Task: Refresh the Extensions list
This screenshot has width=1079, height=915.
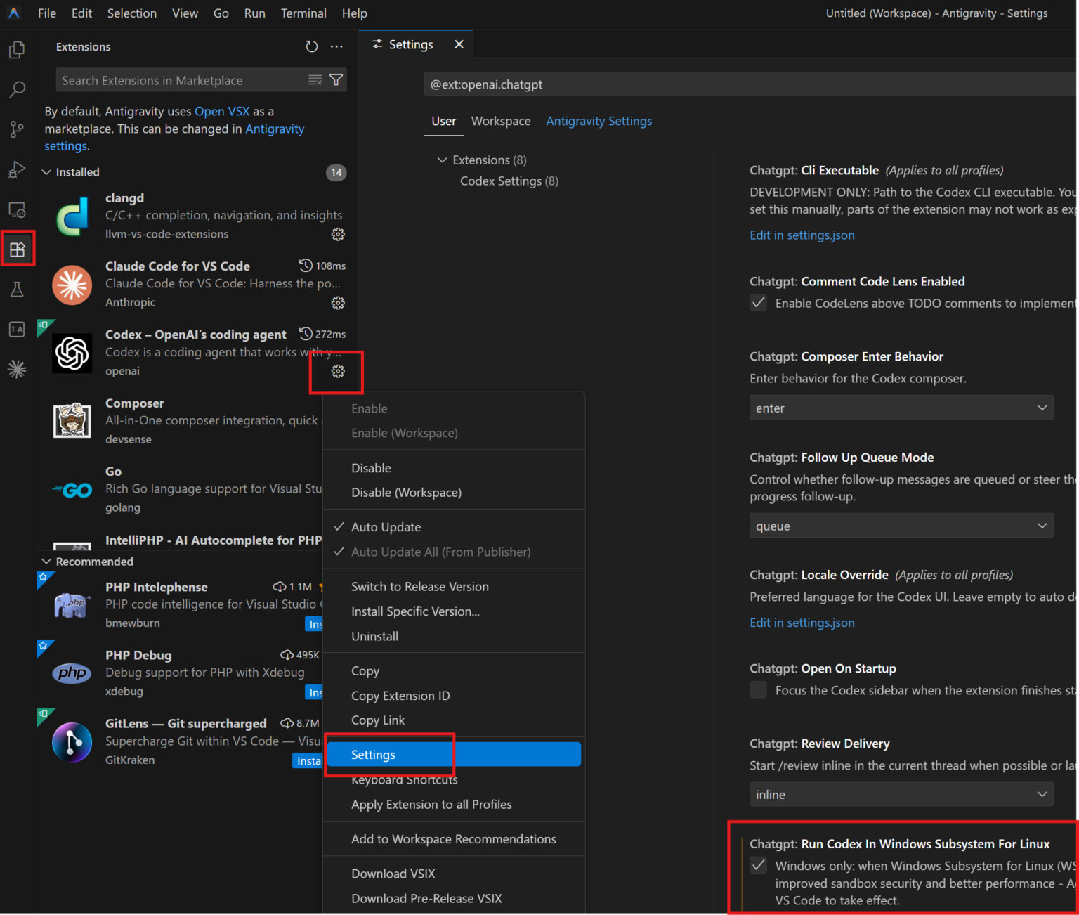Action: coord(312,46)
